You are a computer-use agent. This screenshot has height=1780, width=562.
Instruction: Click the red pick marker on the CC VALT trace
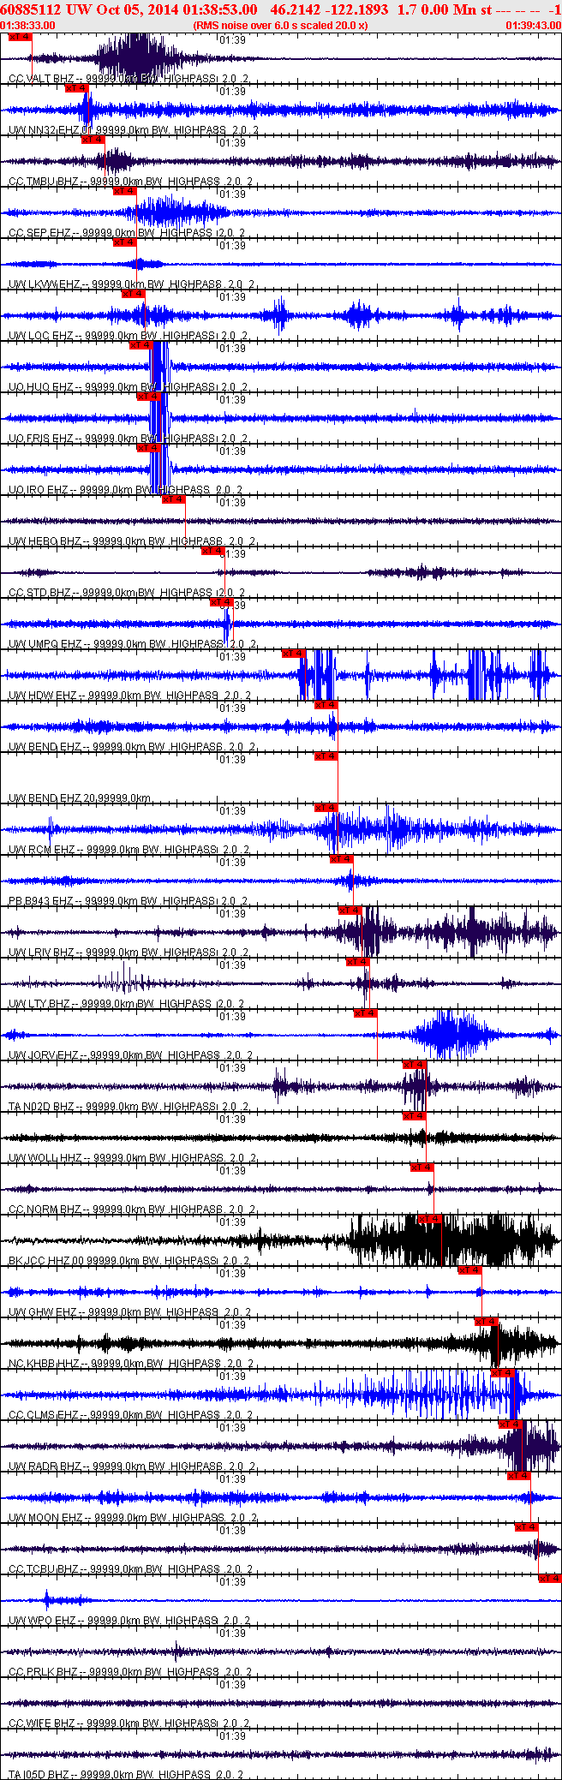click(21, 37)
